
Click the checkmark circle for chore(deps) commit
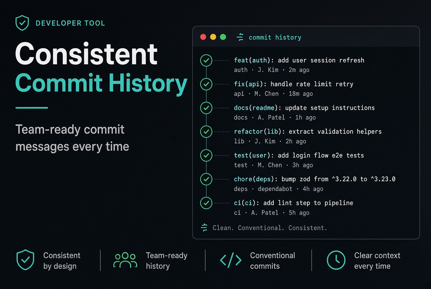tap(206, 179)
